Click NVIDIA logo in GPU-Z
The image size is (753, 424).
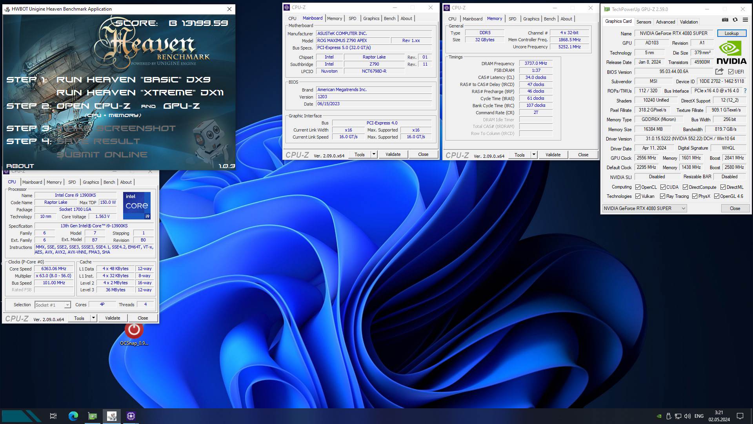731,53
